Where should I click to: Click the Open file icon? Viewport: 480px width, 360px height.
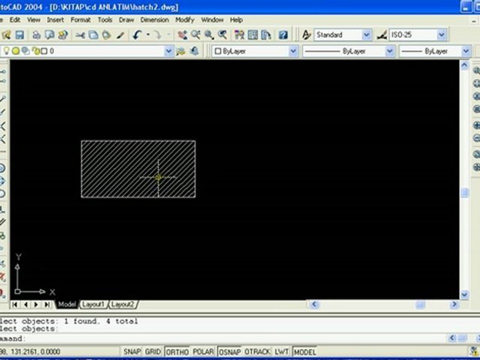(6, 35)
